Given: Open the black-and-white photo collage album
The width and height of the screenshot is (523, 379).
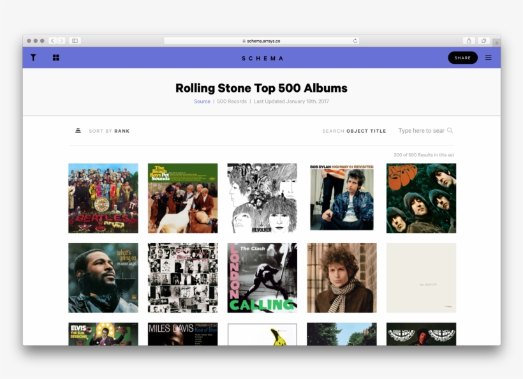Looking at the screenshot, I should pos(183,278).
